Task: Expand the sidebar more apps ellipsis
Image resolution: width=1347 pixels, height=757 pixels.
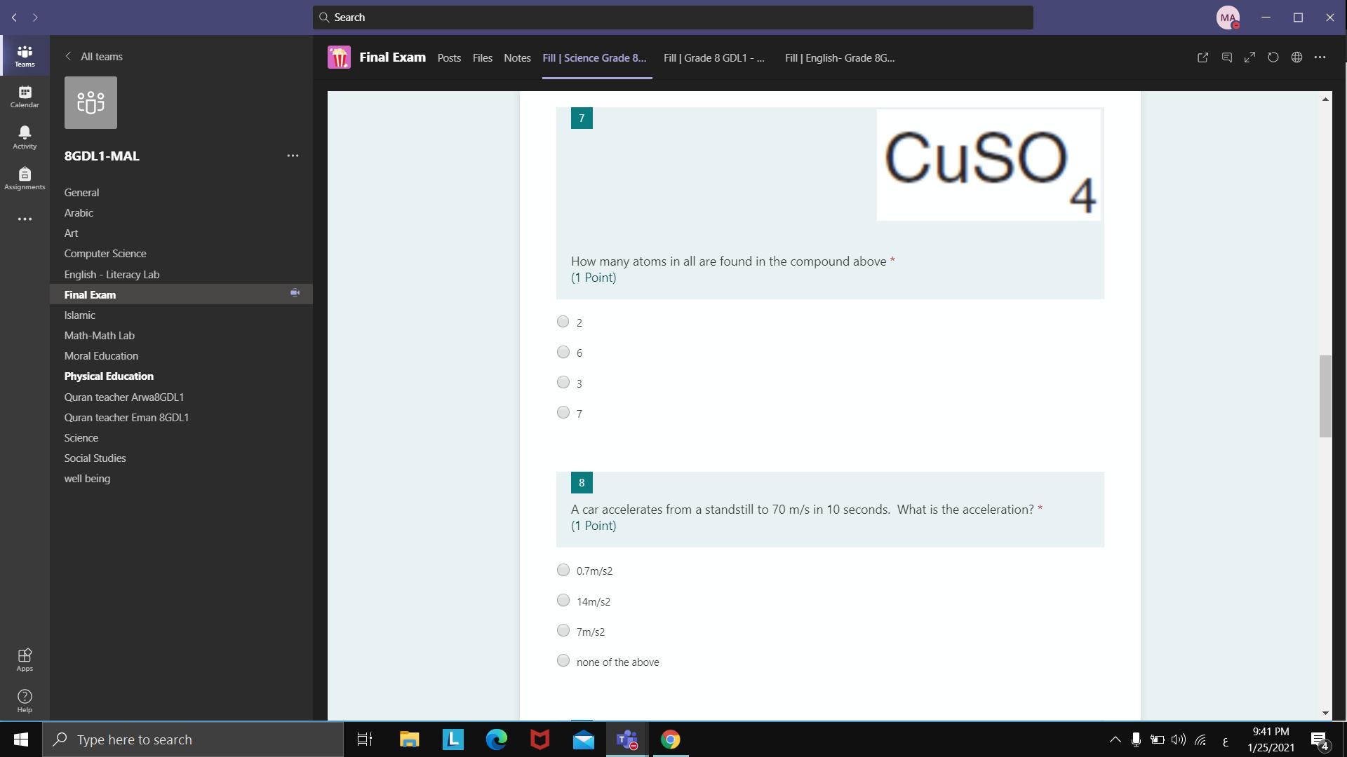Action: [x=25, y=219]
